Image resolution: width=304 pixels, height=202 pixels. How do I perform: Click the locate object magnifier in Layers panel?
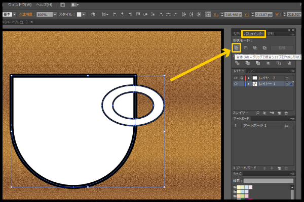point(258,113)
